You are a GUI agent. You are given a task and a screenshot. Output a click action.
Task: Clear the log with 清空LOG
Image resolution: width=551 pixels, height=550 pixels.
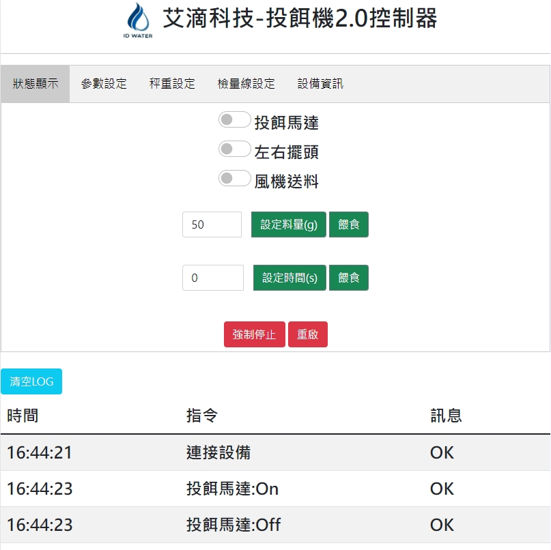(31, 381)
